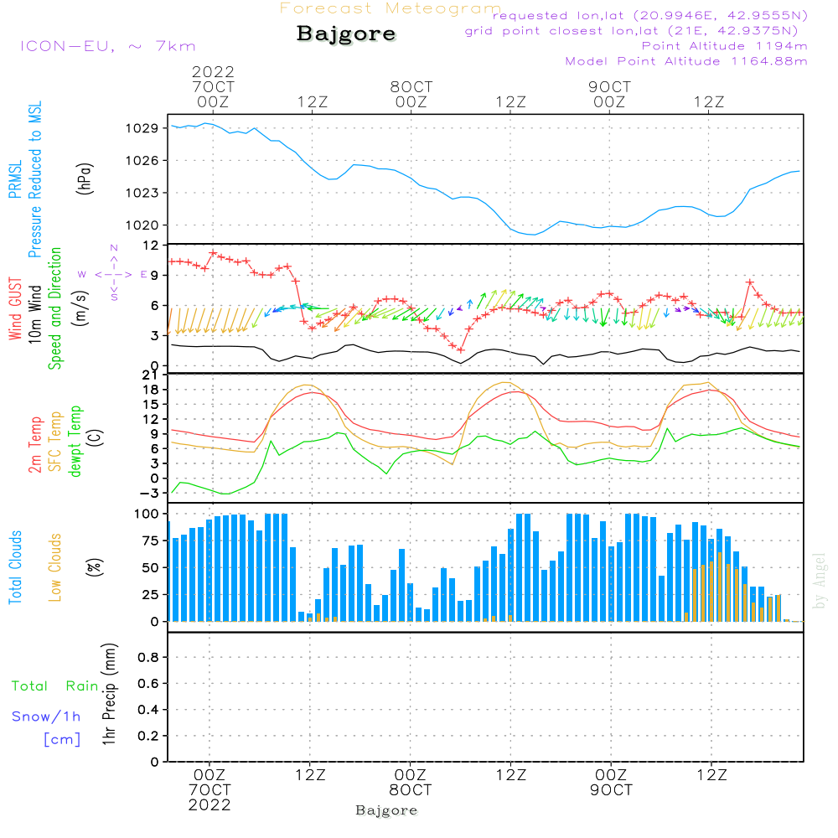Click the "(C)" temperature unit label
This screenshot has width=838, height=838.
(96, 438)
